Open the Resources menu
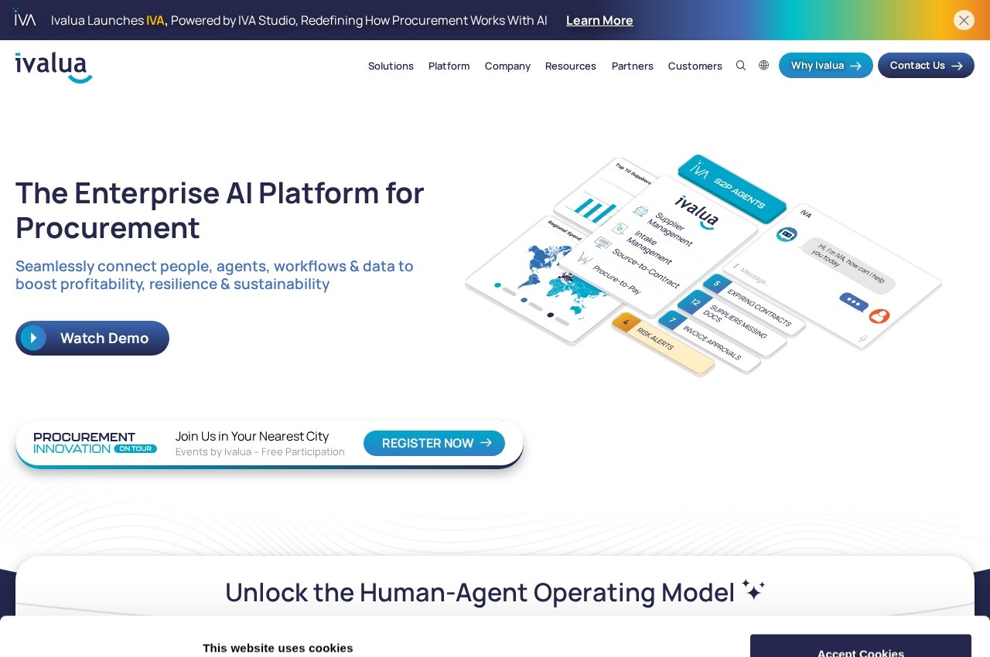Viewport: 990px width, 657px height. [x=571, y=66]
